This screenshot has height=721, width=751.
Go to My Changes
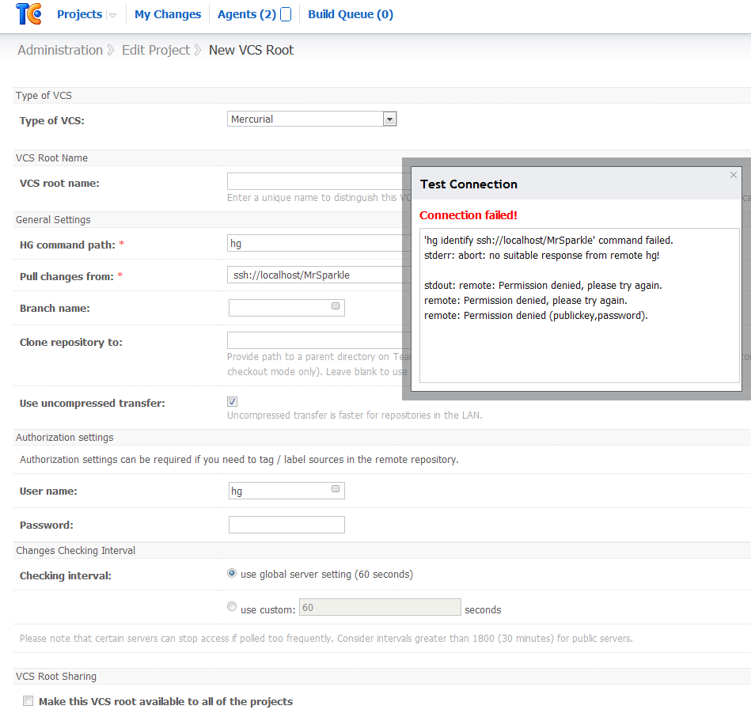point(168,14)
